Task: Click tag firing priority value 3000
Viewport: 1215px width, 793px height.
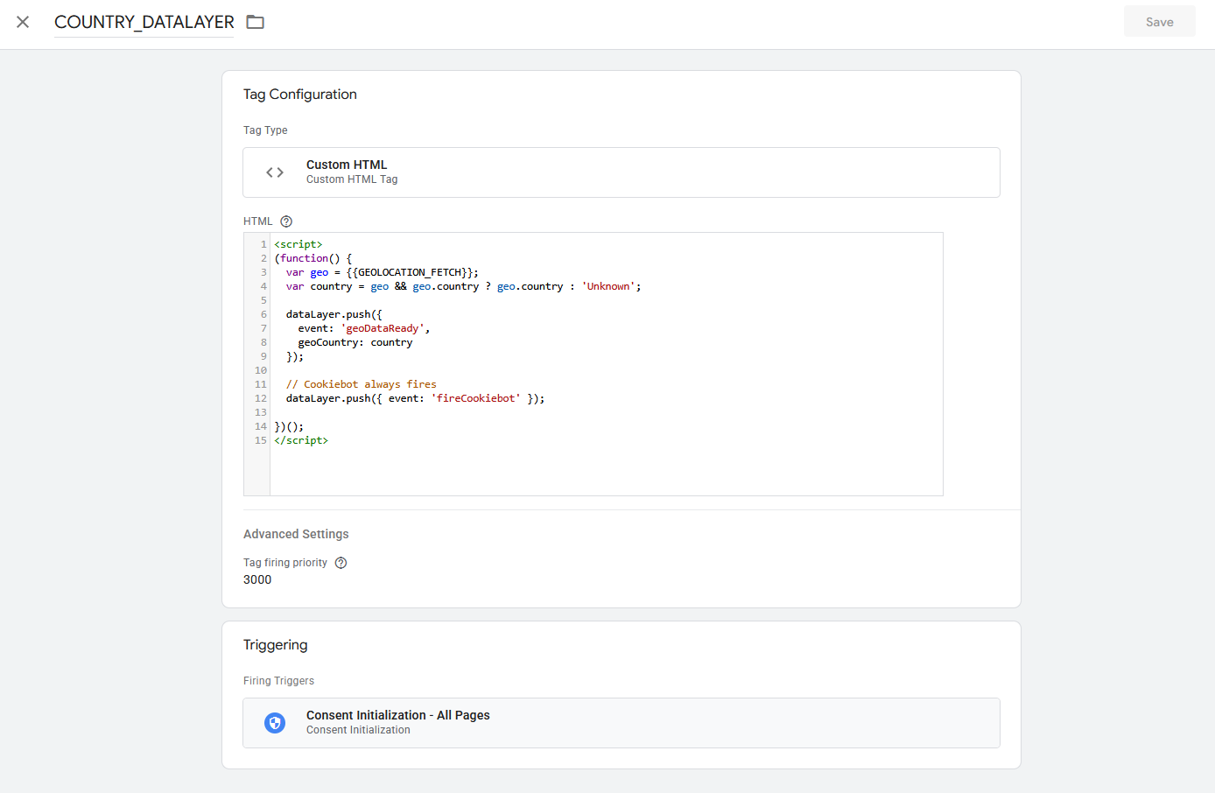Action: click(257, 579)
